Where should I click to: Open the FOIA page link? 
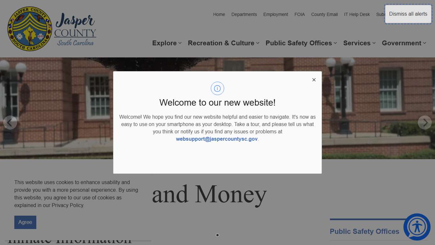click(x=299, y=14)
